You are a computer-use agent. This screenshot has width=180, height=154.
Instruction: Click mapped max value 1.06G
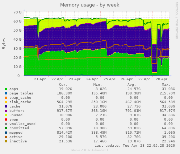[169, 133]
